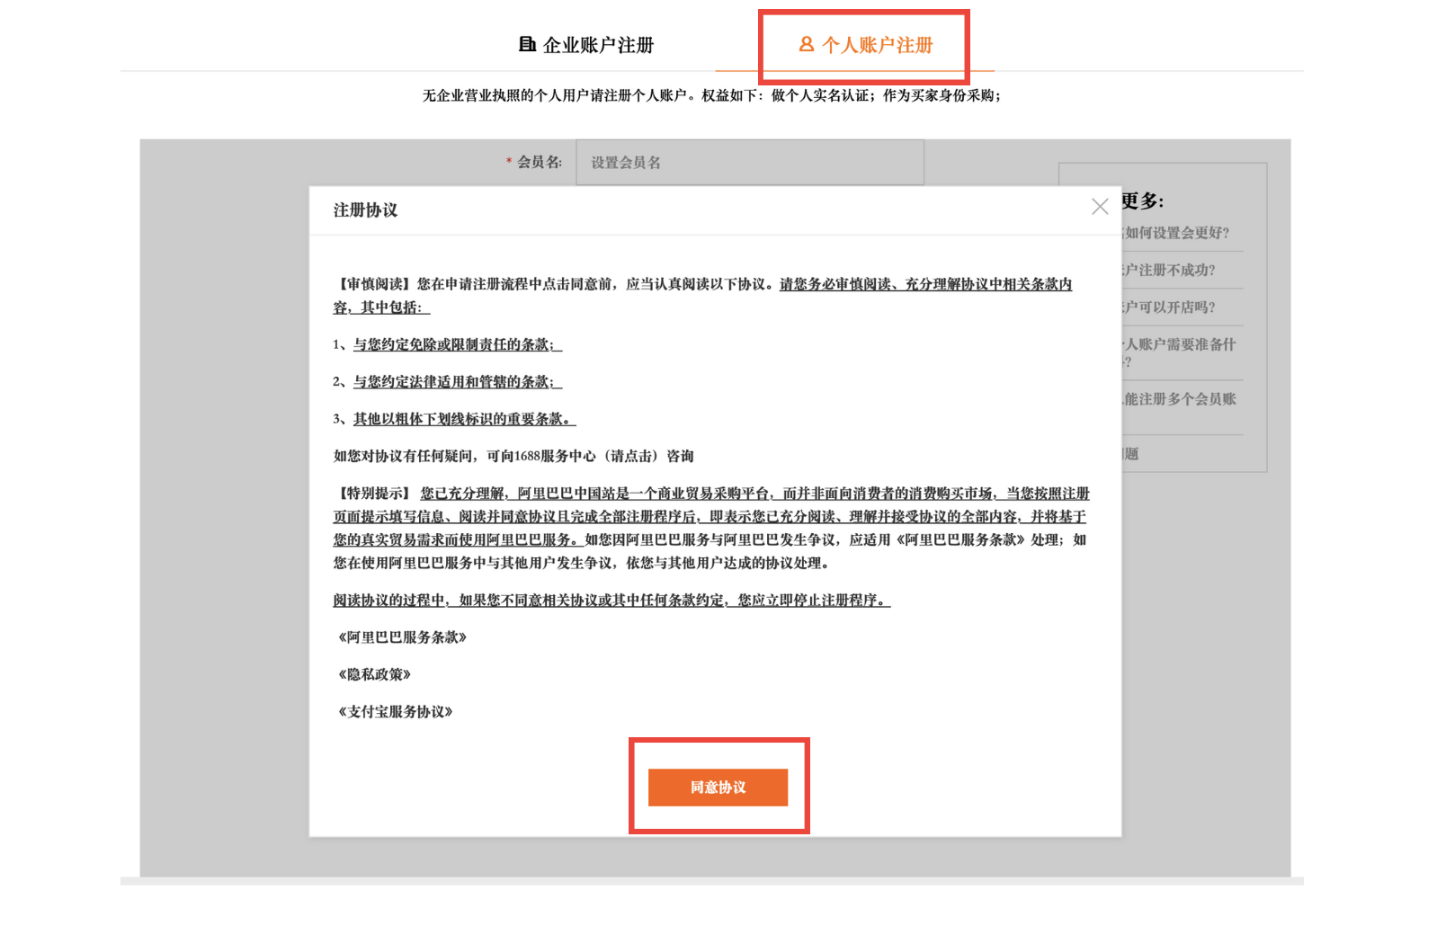Click the 户注册不成功? help link
Screen dimensions: 1446x935
[x=1168, y=270]
